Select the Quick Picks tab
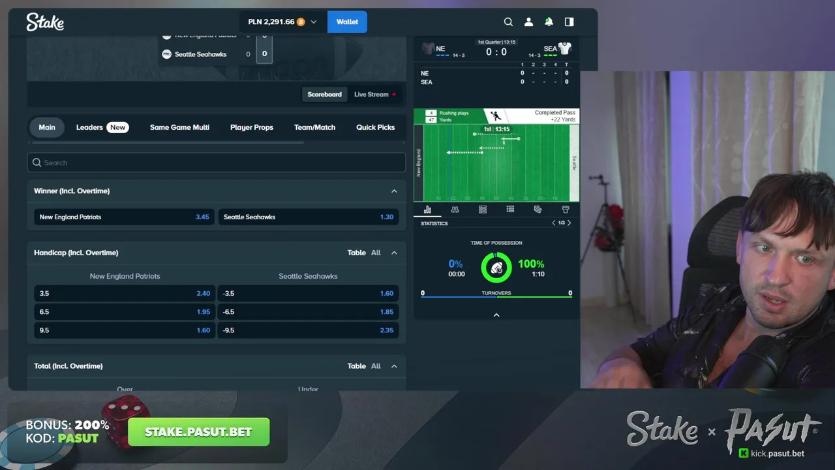 coord(375,127)
